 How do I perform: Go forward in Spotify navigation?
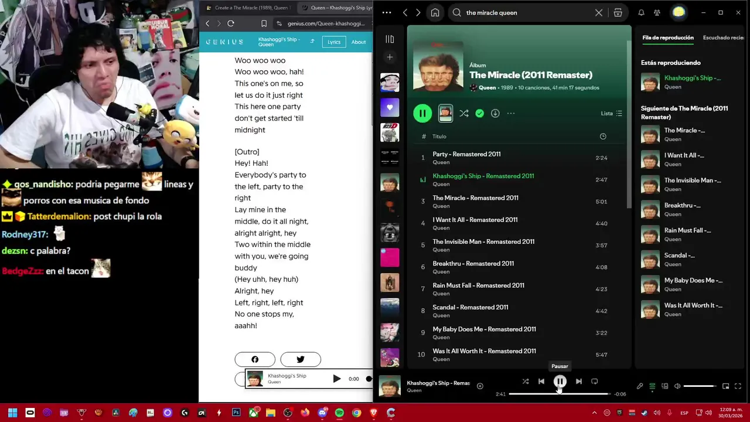418,12
